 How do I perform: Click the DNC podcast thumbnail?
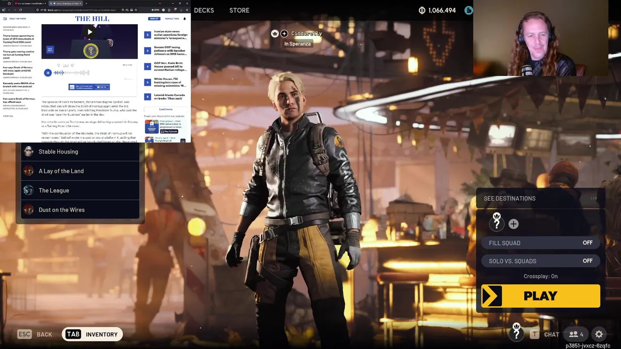tap(151, 126)
